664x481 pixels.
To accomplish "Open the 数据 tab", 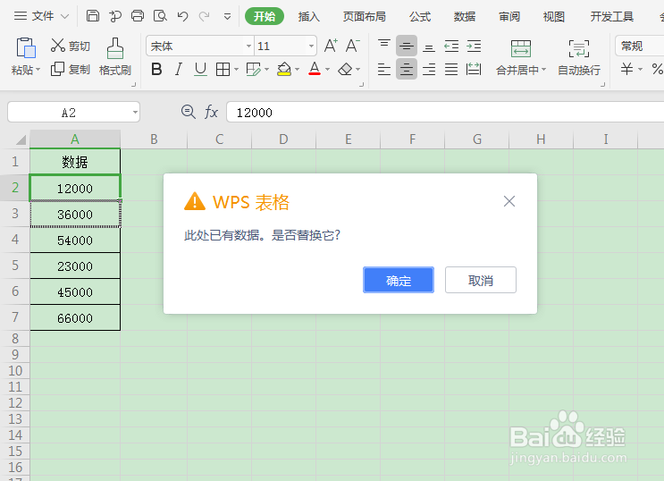I will tap(465, 16).
